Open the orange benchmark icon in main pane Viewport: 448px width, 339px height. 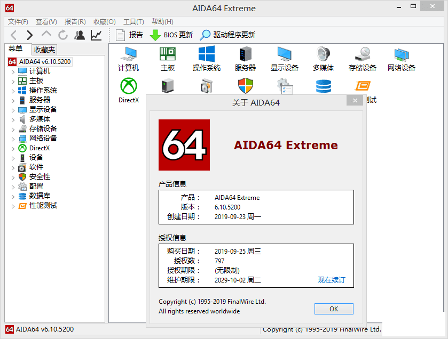363,85
